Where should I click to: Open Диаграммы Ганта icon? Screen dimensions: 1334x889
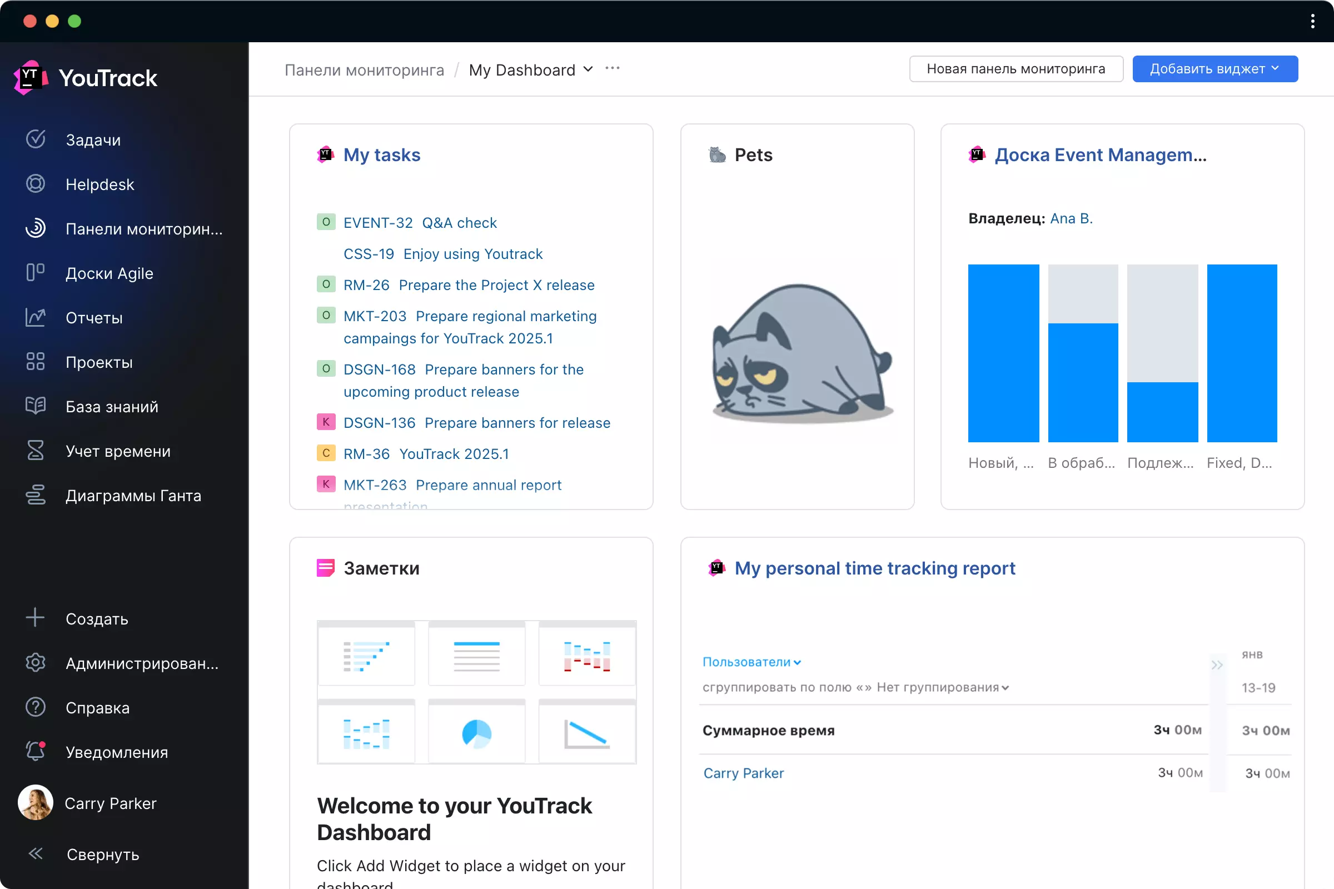click(x=35, y=495)
